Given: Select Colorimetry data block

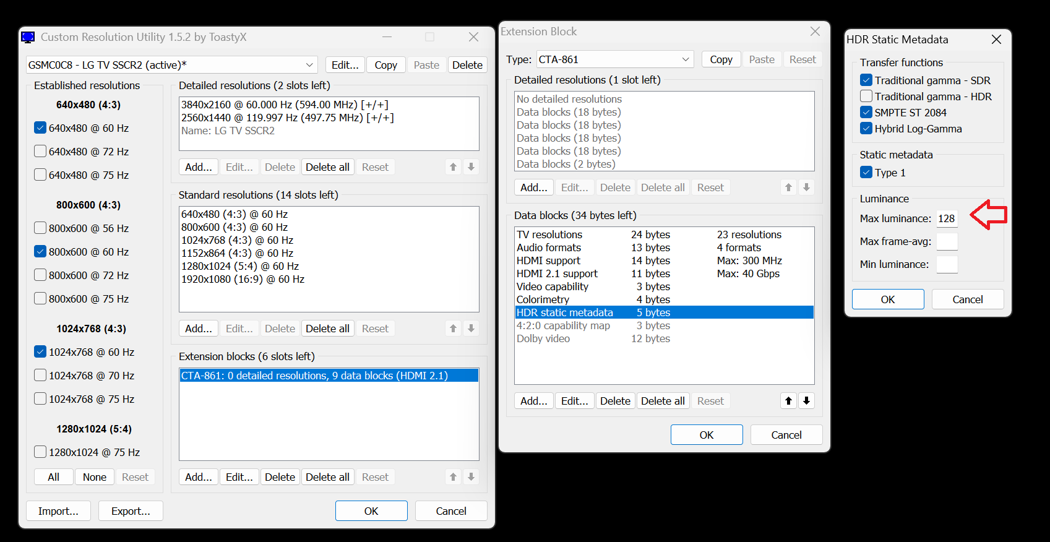Looking at the screenshot, I should (665, 299).
